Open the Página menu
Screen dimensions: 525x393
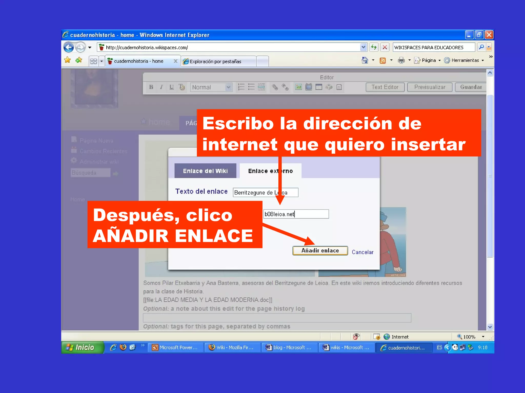(427, 60)
